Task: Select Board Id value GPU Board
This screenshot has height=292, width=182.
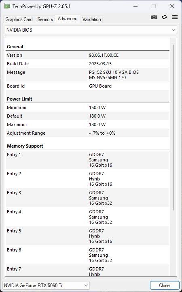Action: point(100,86)
